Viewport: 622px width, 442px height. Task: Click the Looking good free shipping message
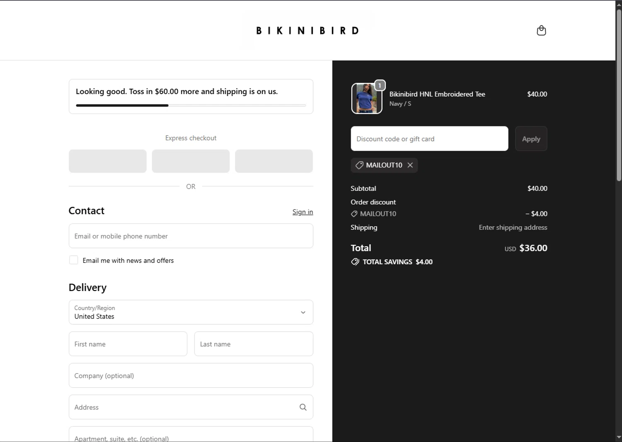[x=177, y=91]
